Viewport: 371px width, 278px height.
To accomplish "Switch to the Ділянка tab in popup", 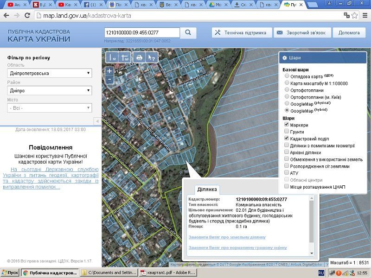I will [x=207, y=190].
